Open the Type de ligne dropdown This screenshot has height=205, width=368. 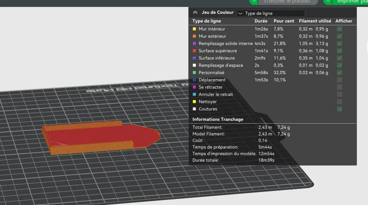(271, 13)
